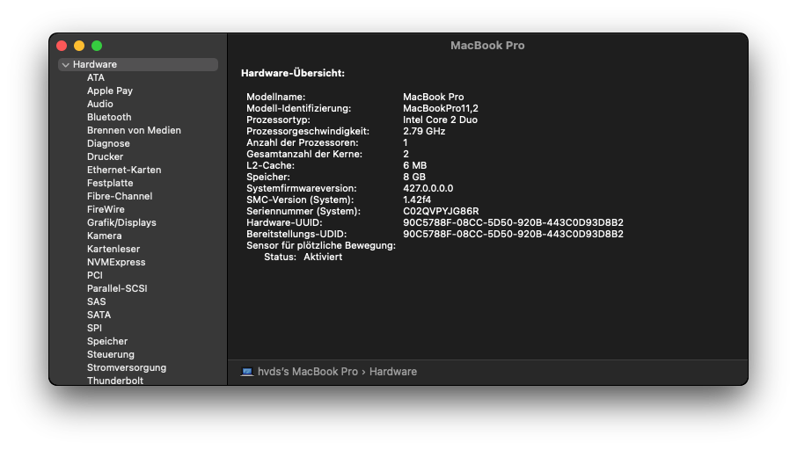Open the Drucker section
This screenshot has width=797, height=450.
click(106, 157)
